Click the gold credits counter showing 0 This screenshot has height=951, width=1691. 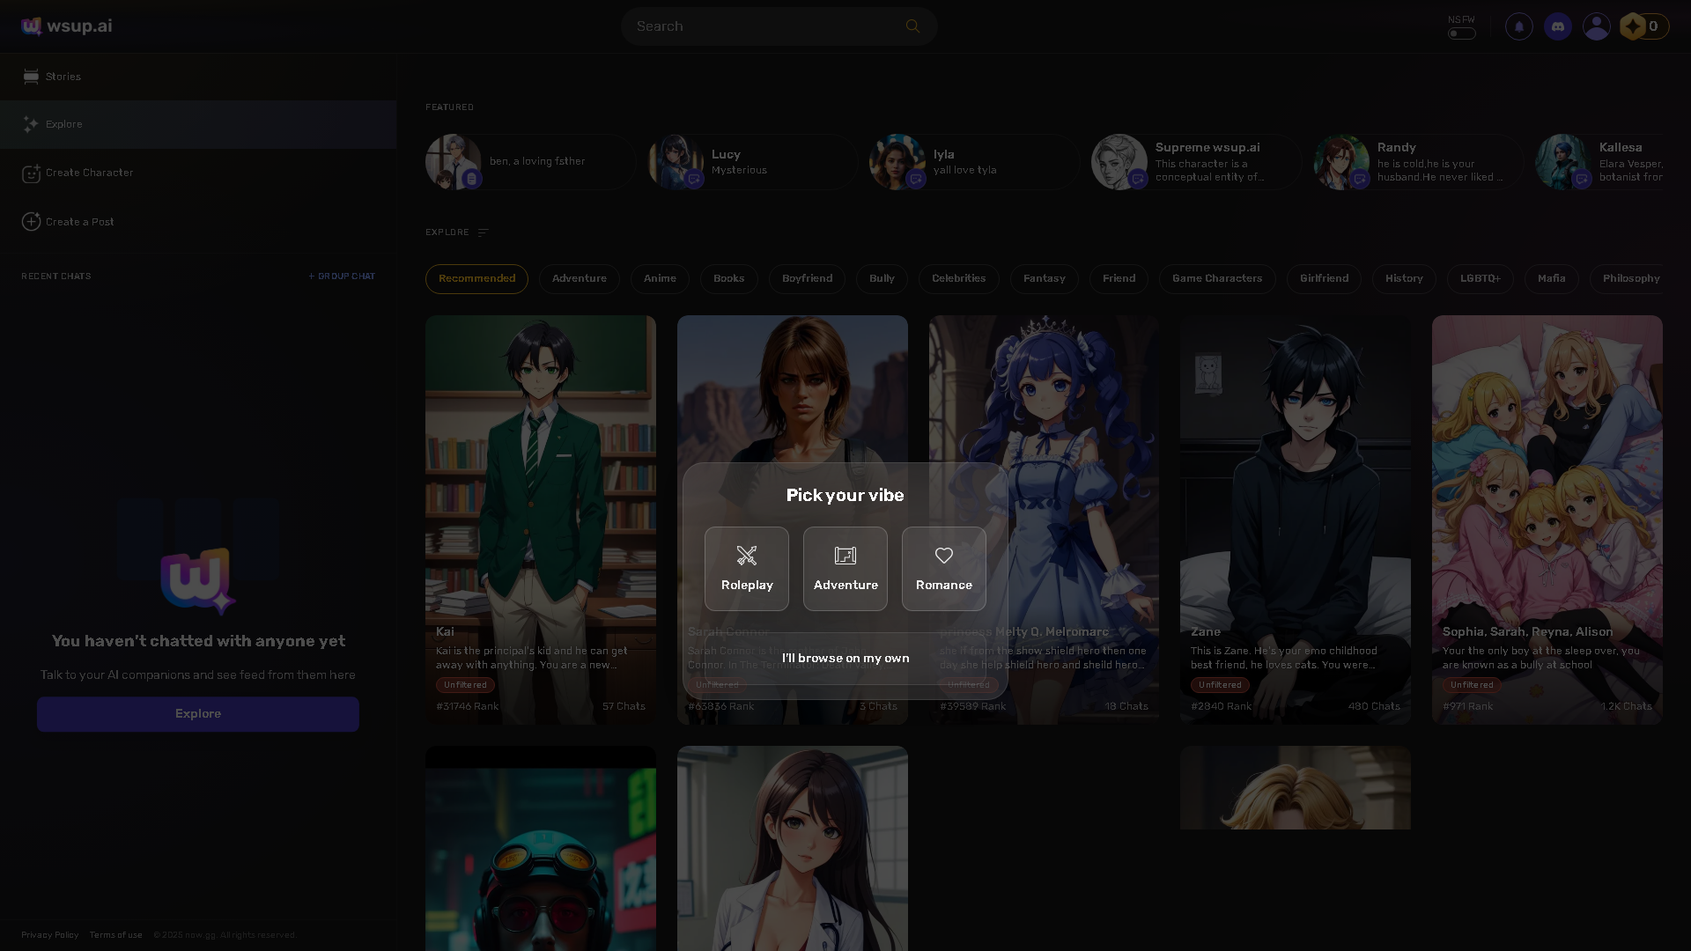tap(1643, 26)
